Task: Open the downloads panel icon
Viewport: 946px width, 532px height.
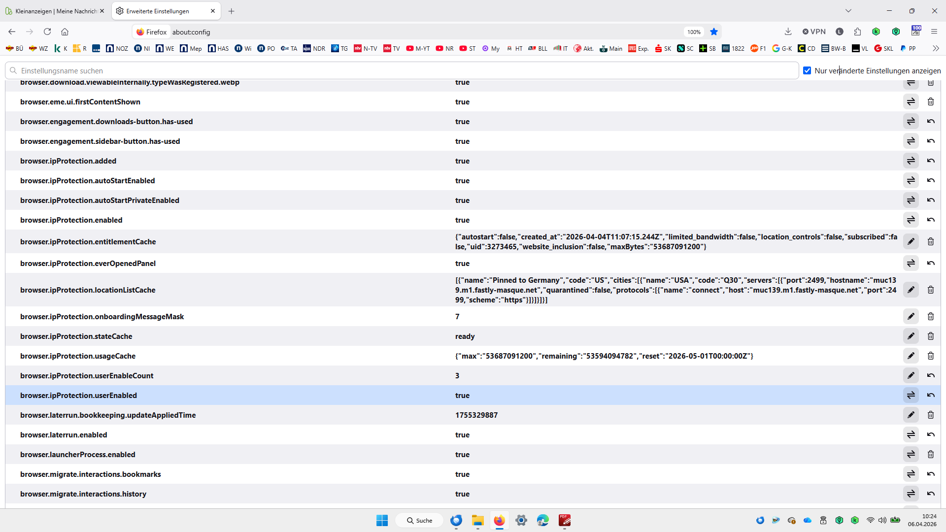Action: [x=788, y=32]
